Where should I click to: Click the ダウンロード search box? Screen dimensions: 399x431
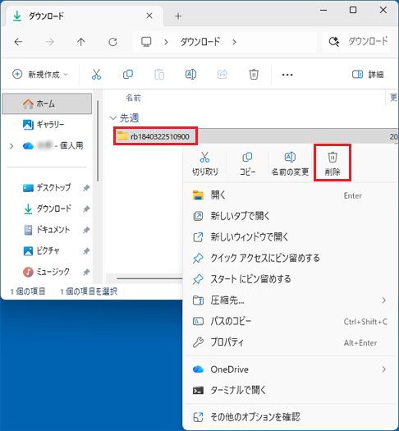(356, 42)
